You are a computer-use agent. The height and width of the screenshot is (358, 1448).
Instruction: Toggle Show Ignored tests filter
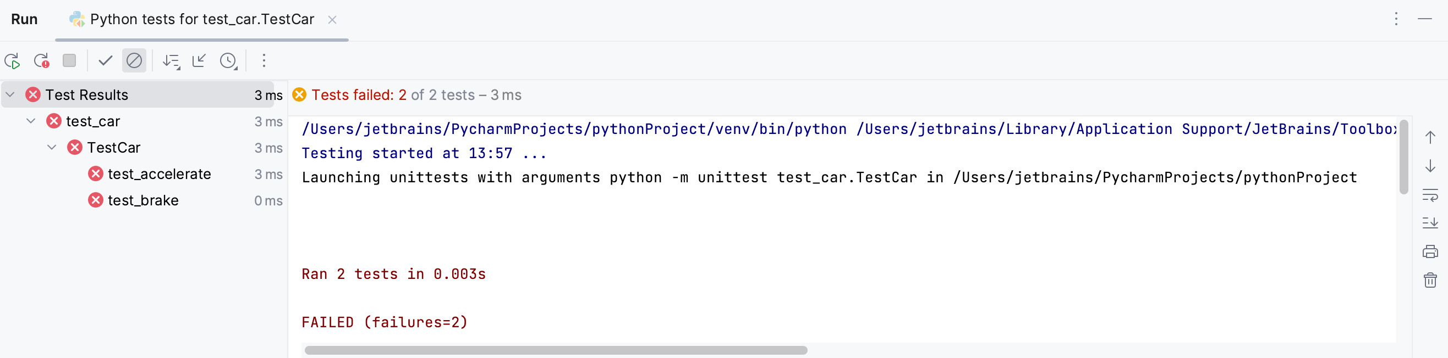tap(134, 60)
